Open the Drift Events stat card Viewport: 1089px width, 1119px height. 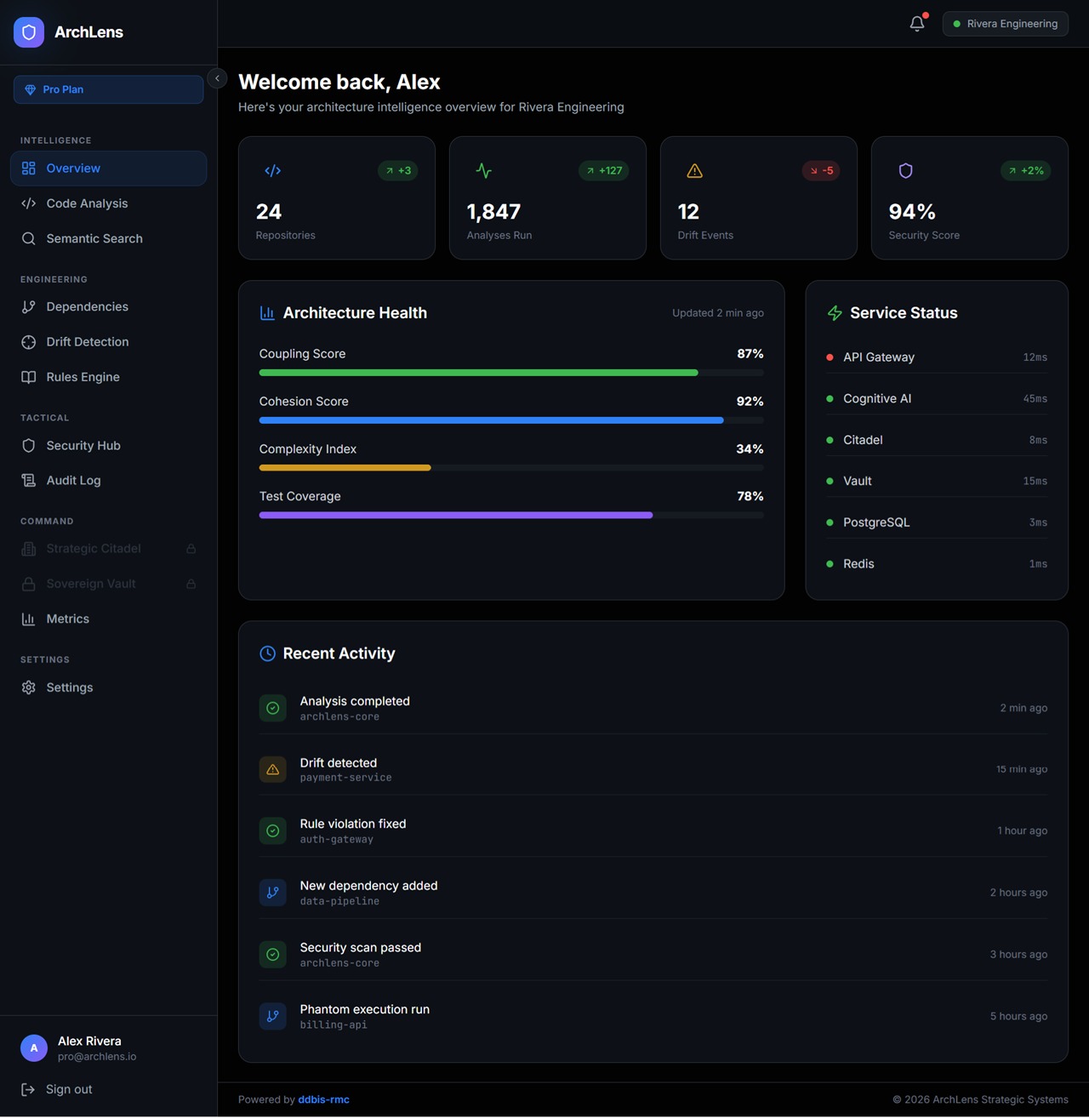[x=759, y=197]
